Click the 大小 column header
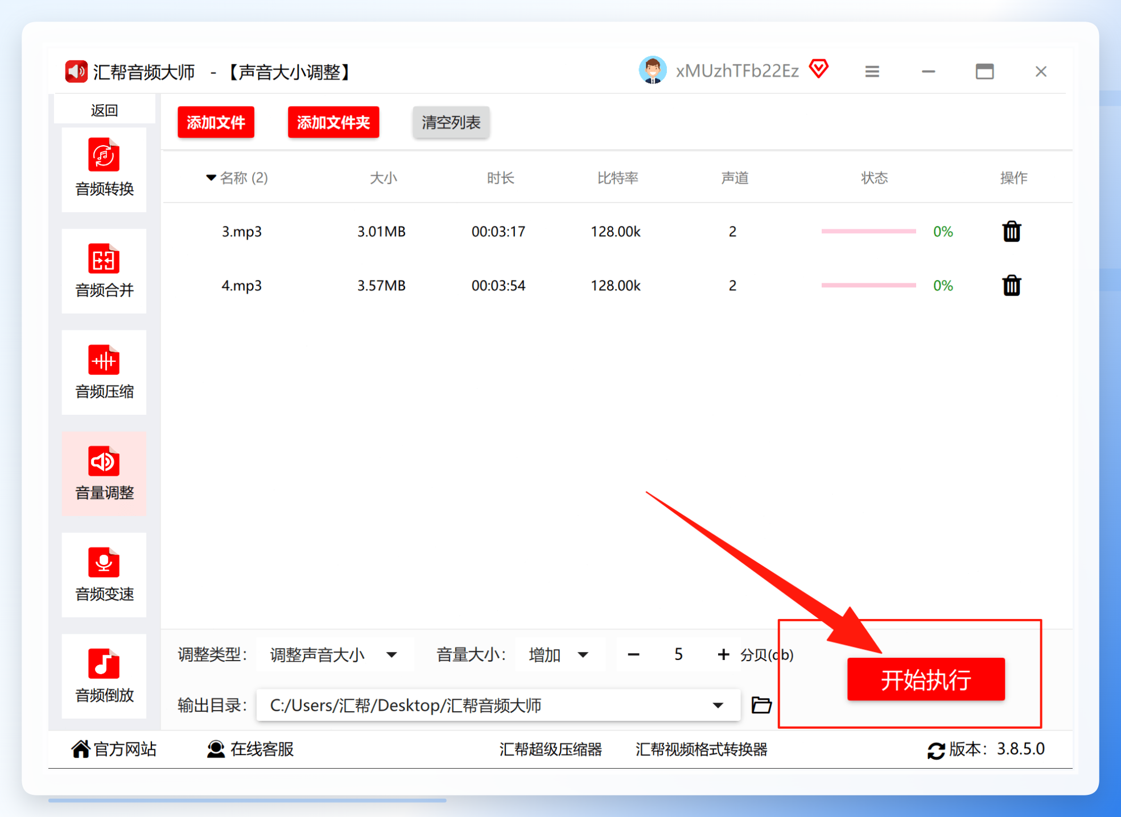The image size is (1121, 817). click(x=383, y=178)
